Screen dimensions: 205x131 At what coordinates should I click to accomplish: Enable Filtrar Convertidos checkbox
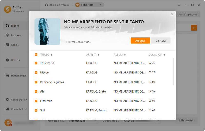65,42
